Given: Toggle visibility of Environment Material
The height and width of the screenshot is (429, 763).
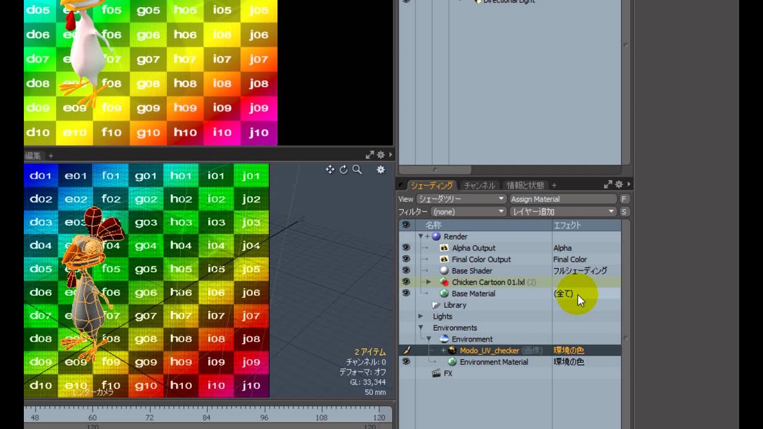Looking at the screenshot, I should [406, 362].
